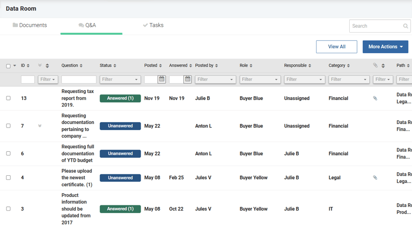Click the paperclip icon on question 4

pos(375,178)
